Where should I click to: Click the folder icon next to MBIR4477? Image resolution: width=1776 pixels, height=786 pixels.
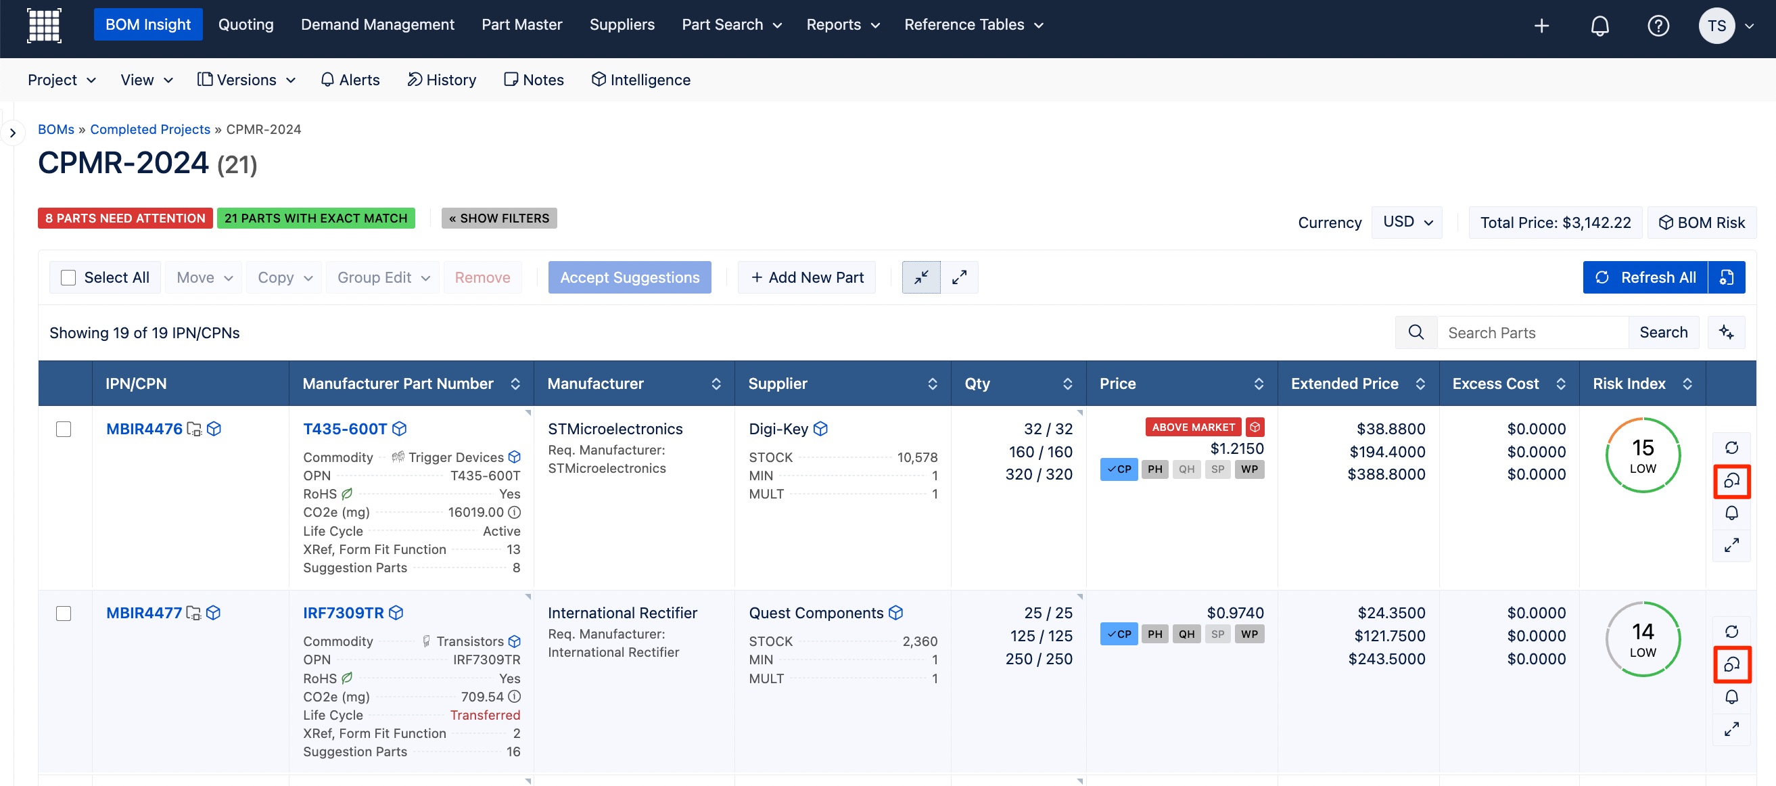click(x=193, y=613)
